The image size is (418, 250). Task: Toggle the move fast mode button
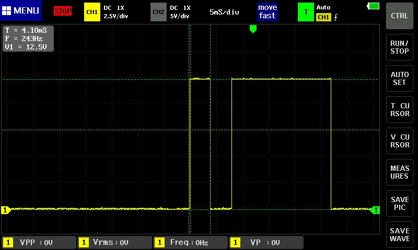268,11
